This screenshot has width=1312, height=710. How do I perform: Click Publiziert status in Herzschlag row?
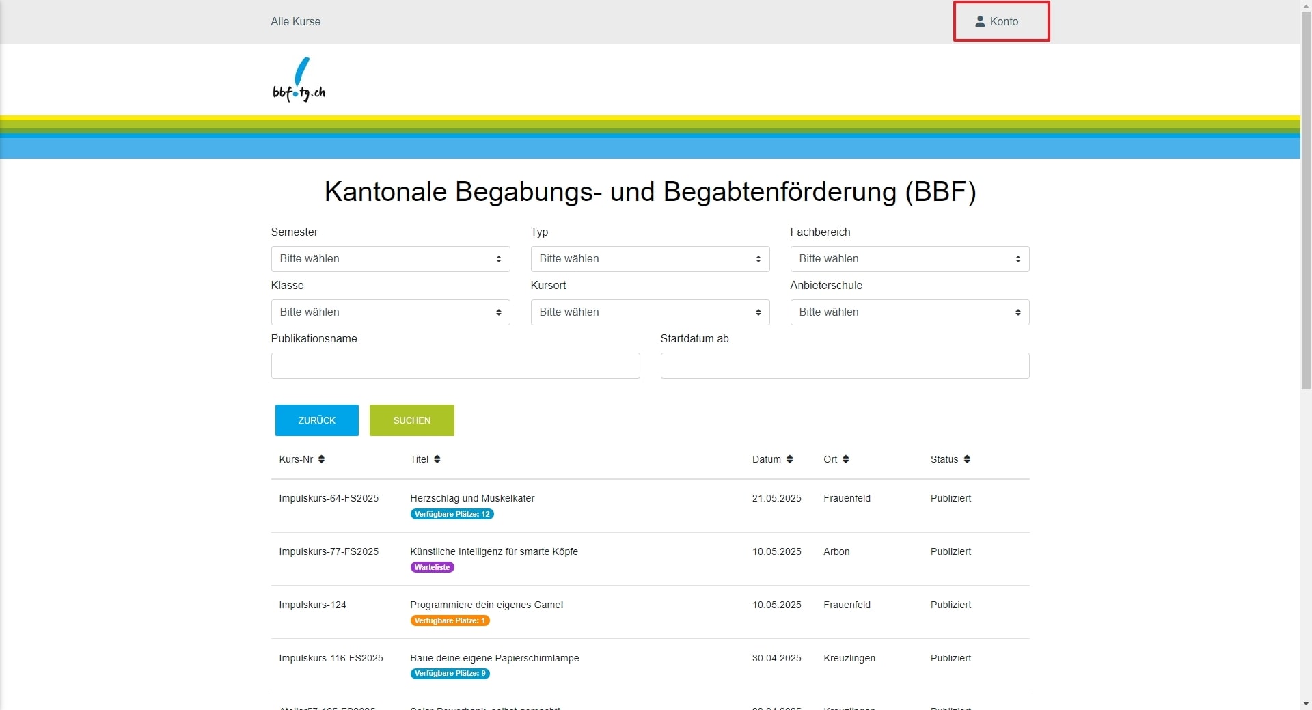(x=951, y=498)
